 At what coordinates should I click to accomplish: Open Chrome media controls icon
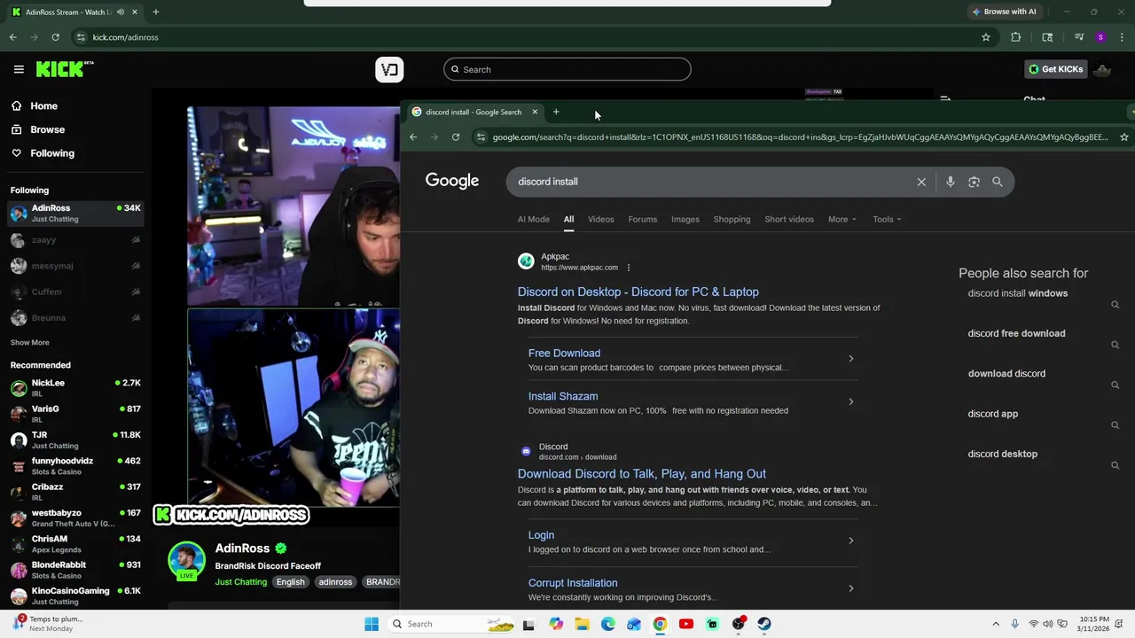click(1079, 37)
